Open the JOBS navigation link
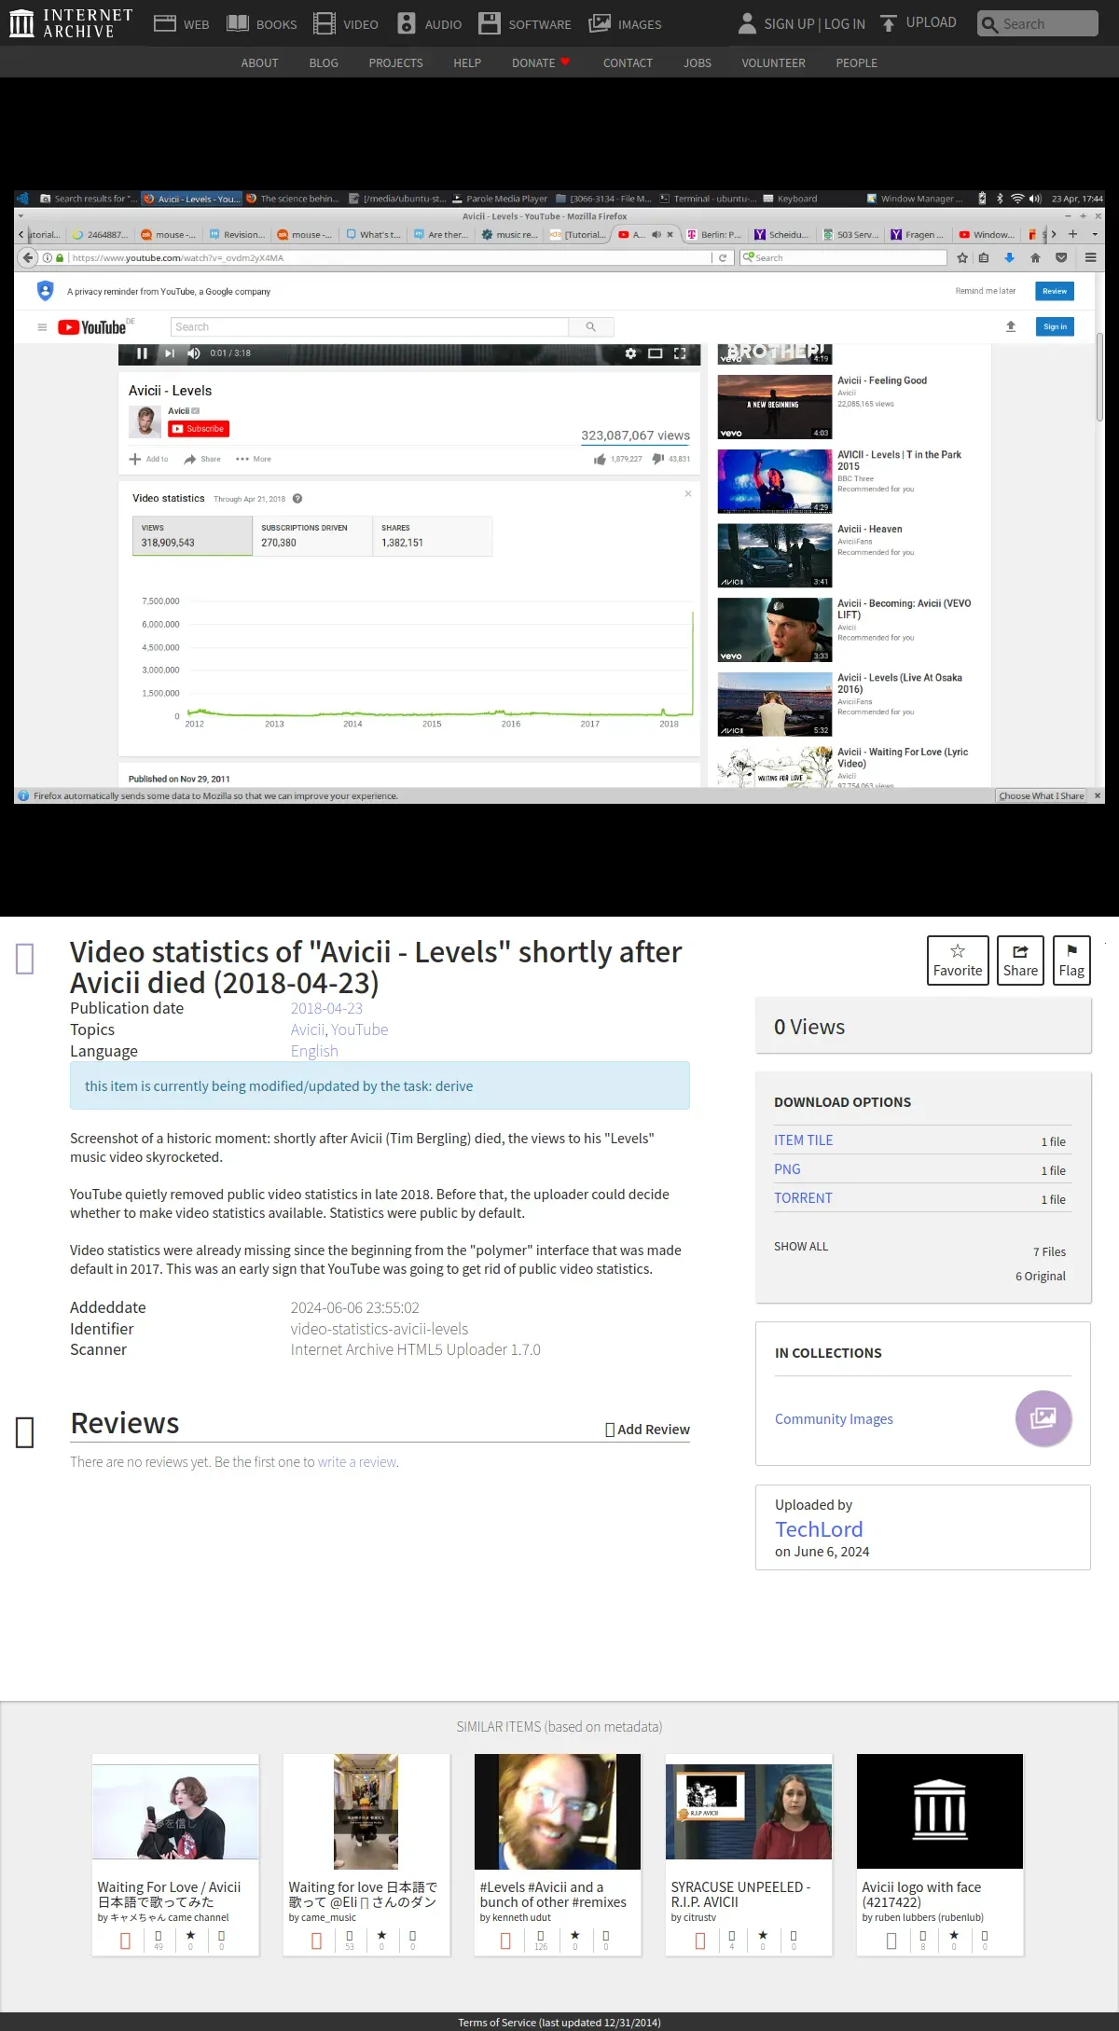The height and width of the screenshot is (2031, 1119). 698,63
